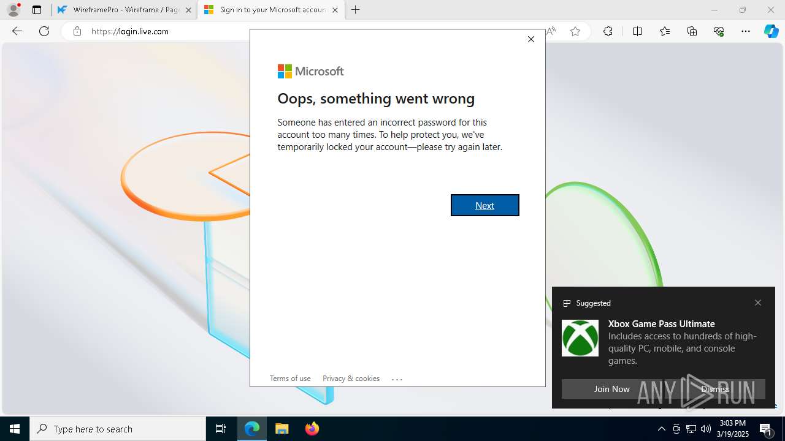This screenshot has width=785, height=441.
Task: Open Microsoft Edge from taskbar
Action: coord(252,429)
